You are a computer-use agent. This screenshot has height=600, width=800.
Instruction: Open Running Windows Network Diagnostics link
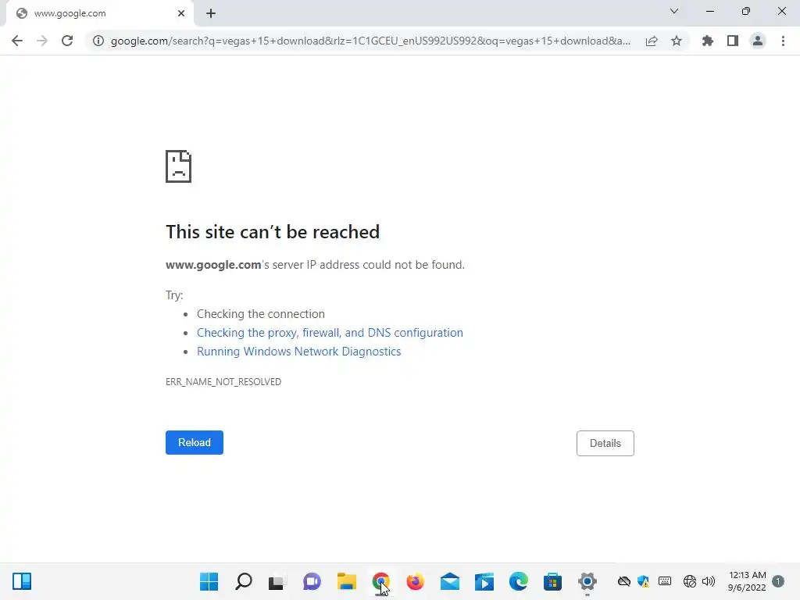pyautogui.click(x=299, y=352)
